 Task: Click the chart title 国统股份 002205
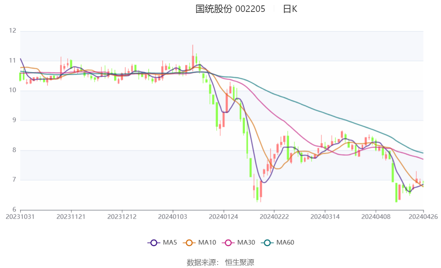point(230,9)
